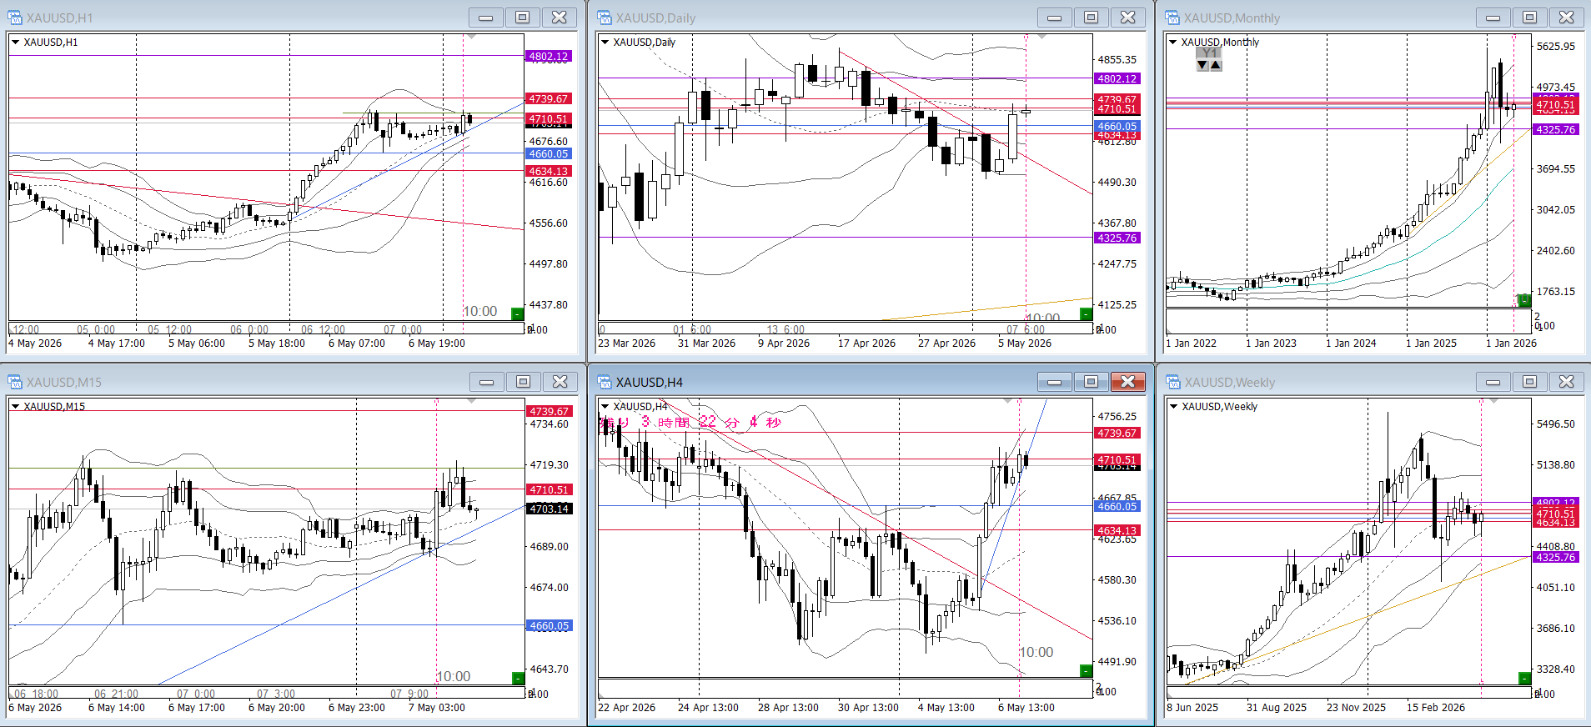Toggle the green indicator square in Weekly chart
The image size is (1591, 727).
(1524, 678)
